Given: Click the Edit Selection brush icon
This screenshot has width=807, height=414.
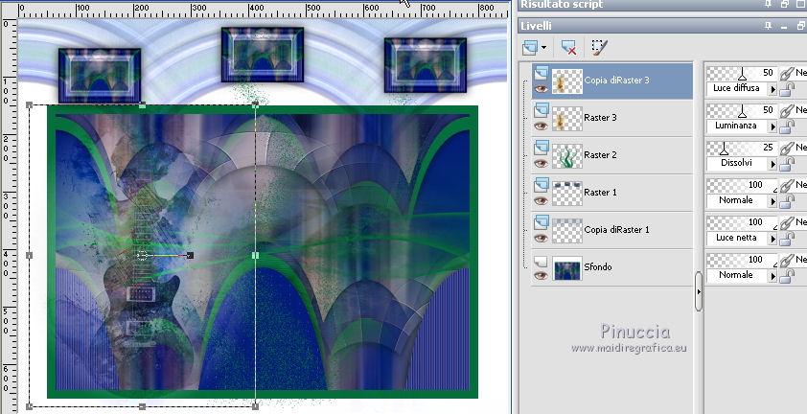Looking at the screenshot, I should [600, 47].
